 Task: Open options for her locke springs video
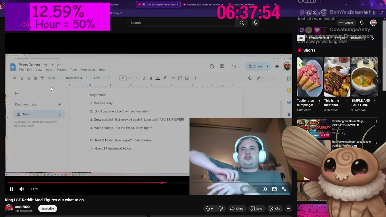[x=376, y=142]
